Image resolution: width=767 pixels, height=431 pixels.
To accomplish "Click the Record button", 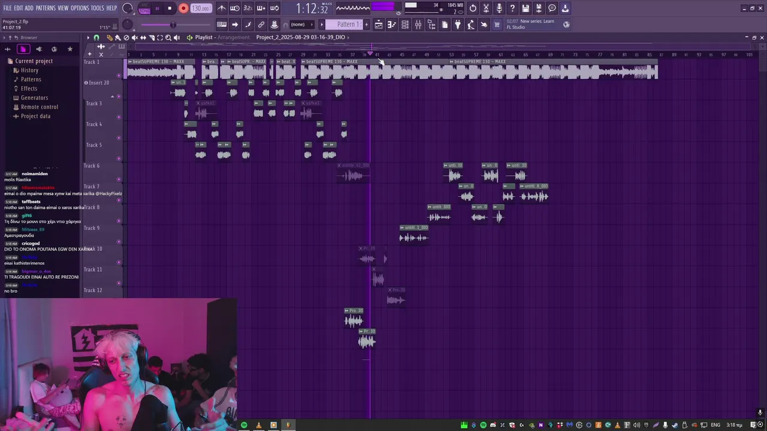I will pos(183,8).
